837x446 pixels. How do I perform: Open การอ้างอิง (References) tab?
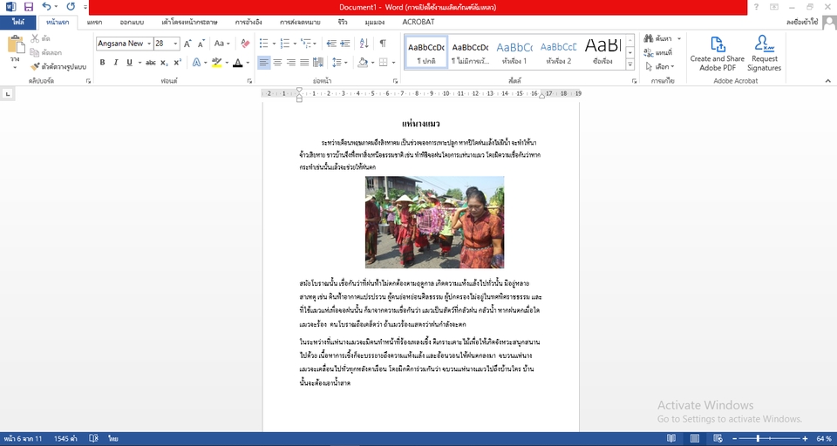tap(248, 23)
